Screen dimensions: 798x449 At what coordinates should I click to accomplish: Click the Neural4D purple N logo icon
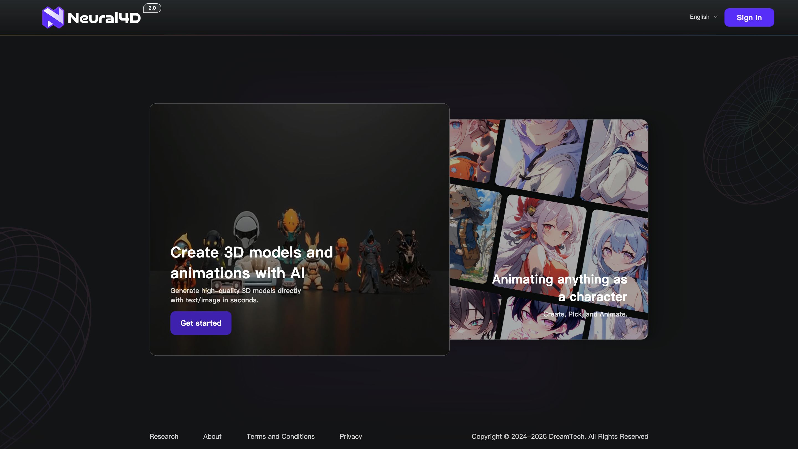[53, 18]
